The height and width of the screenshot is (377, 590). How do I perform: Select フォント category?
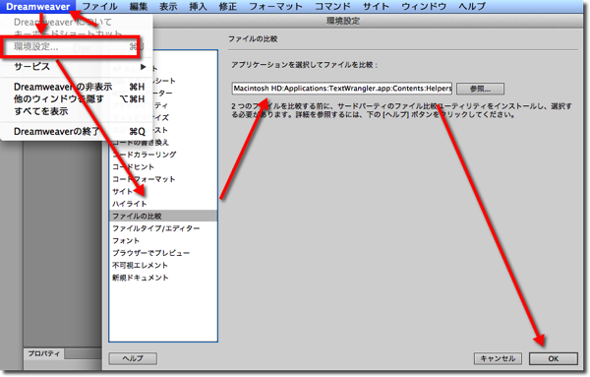click(163, 240)
